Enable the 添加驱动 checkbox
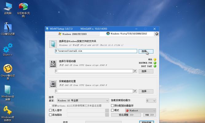Screen dimensions: 205x123 [50, 115]
